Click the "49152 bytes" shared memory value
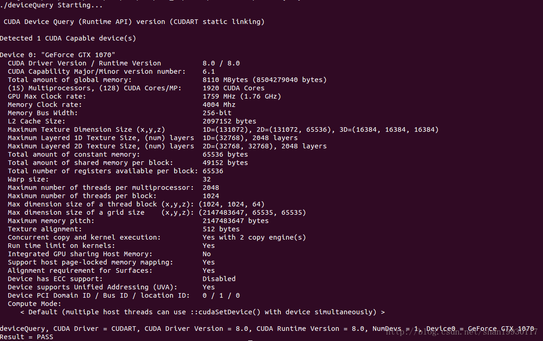 click(225, 163)
